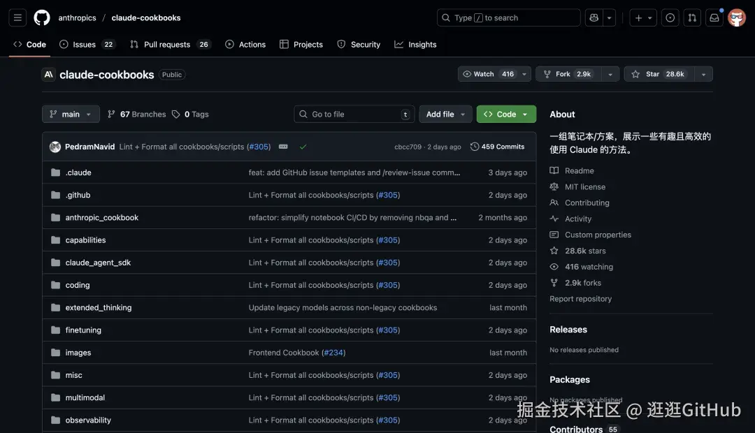Switch to the Issues tab
Viewport: 755px width, 433px height.
tap(87, 44)
